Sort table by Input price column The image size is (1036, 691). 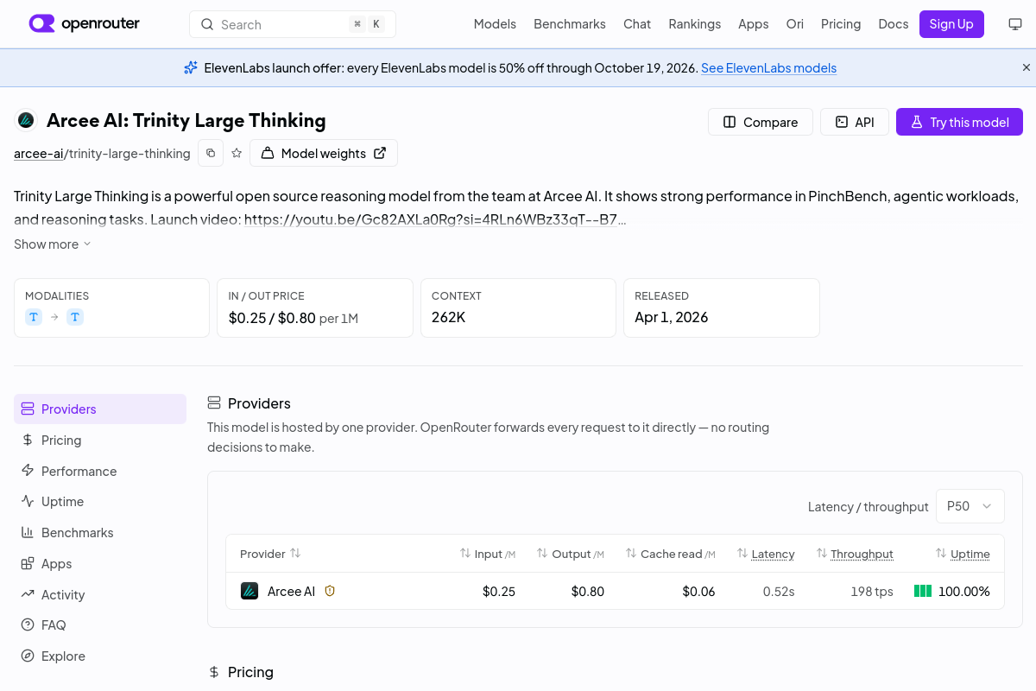click(488, 554)
